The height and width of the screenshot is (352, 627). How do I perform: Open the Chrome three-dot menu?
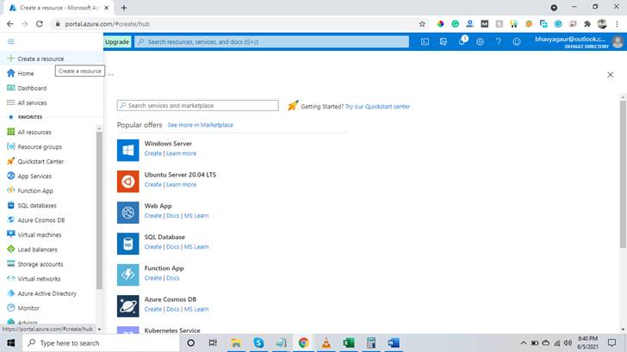click(x=617, y=24)
